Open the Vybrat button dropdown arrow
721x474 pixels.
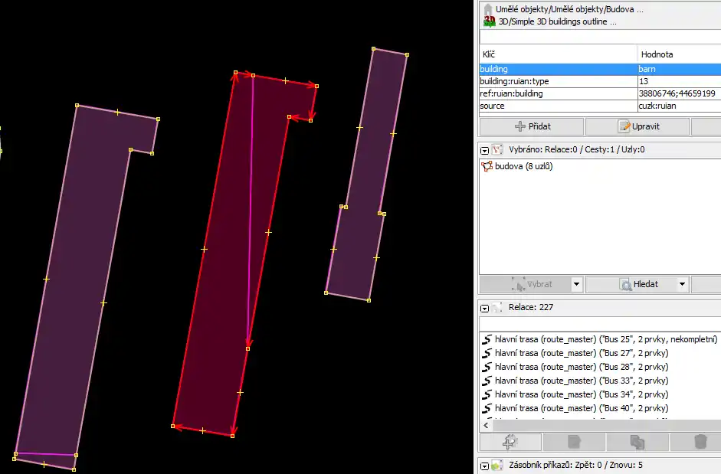coord(576,284)
